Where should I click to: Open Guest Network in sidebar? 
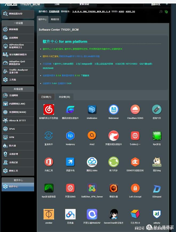18,38
